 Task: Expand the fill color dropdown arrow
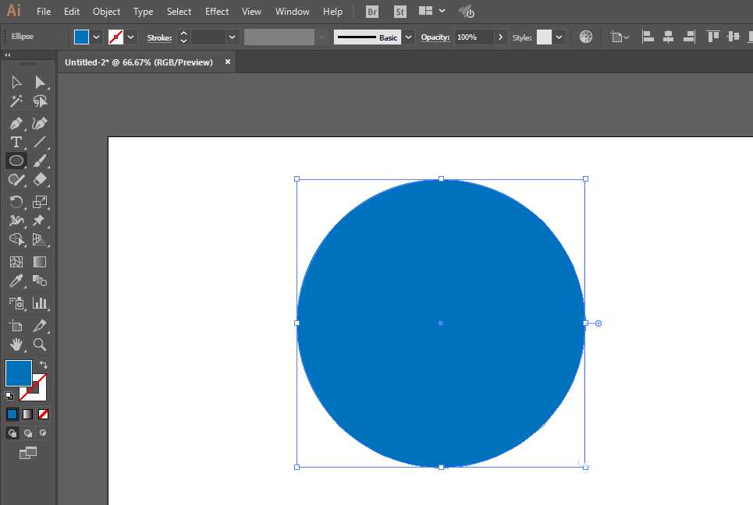pos(97,37)
